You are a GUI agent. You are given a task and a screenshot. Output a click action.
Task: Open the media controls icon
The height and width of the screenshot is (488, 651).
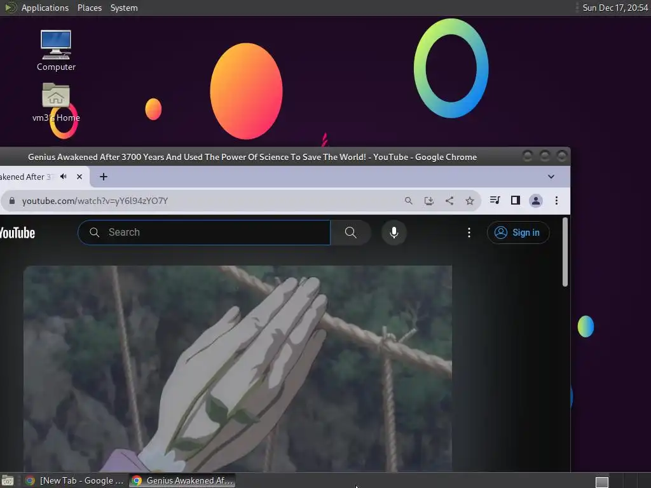tap(495, 200)
